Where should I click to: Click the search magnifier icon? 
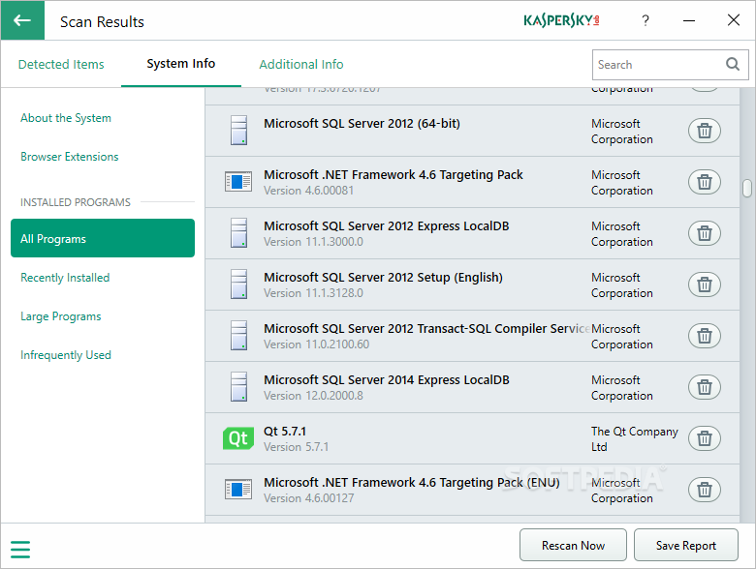pos(733,64)
